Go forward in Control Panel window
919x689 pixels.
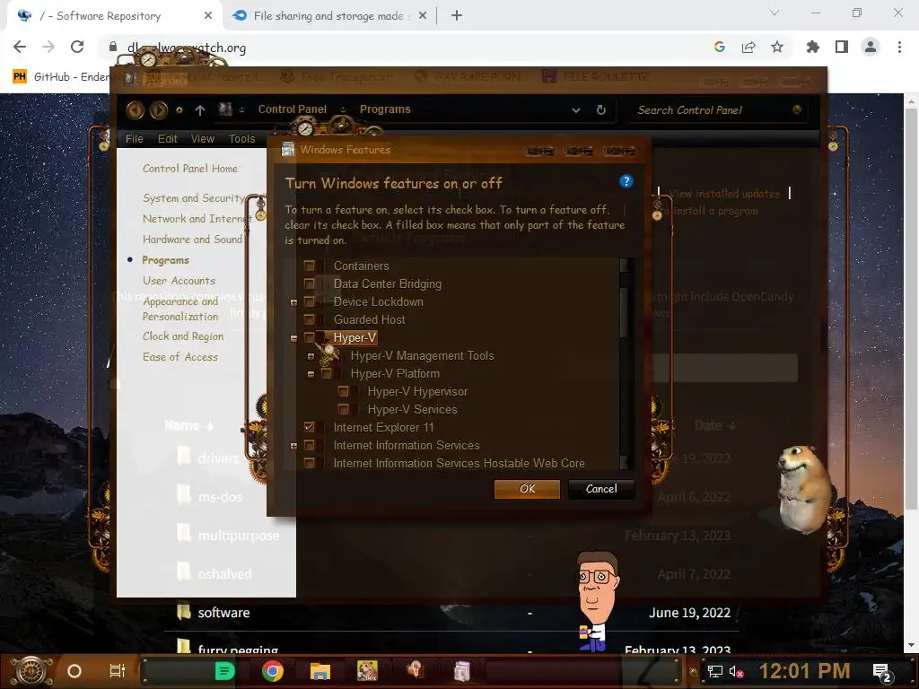point(158,109)
